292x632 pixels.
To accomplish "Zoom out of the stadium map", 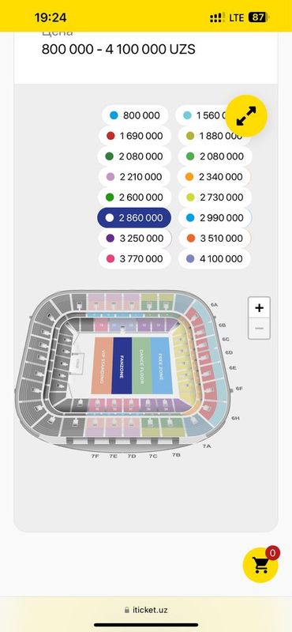I will point(259,329).
